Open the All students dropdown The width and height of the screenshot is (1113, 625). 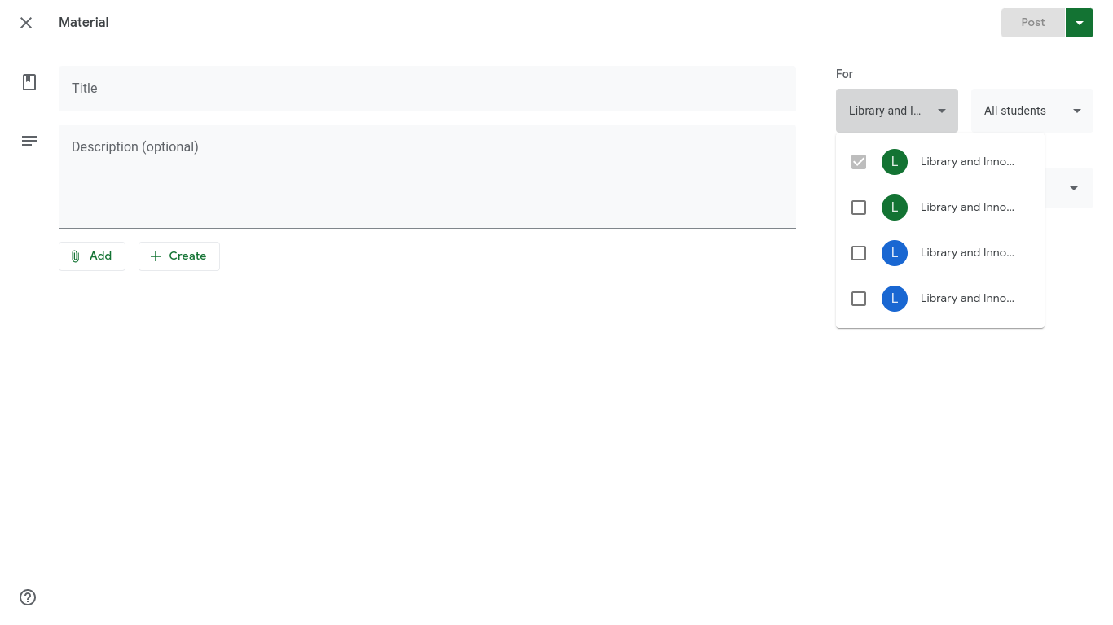1032,111
